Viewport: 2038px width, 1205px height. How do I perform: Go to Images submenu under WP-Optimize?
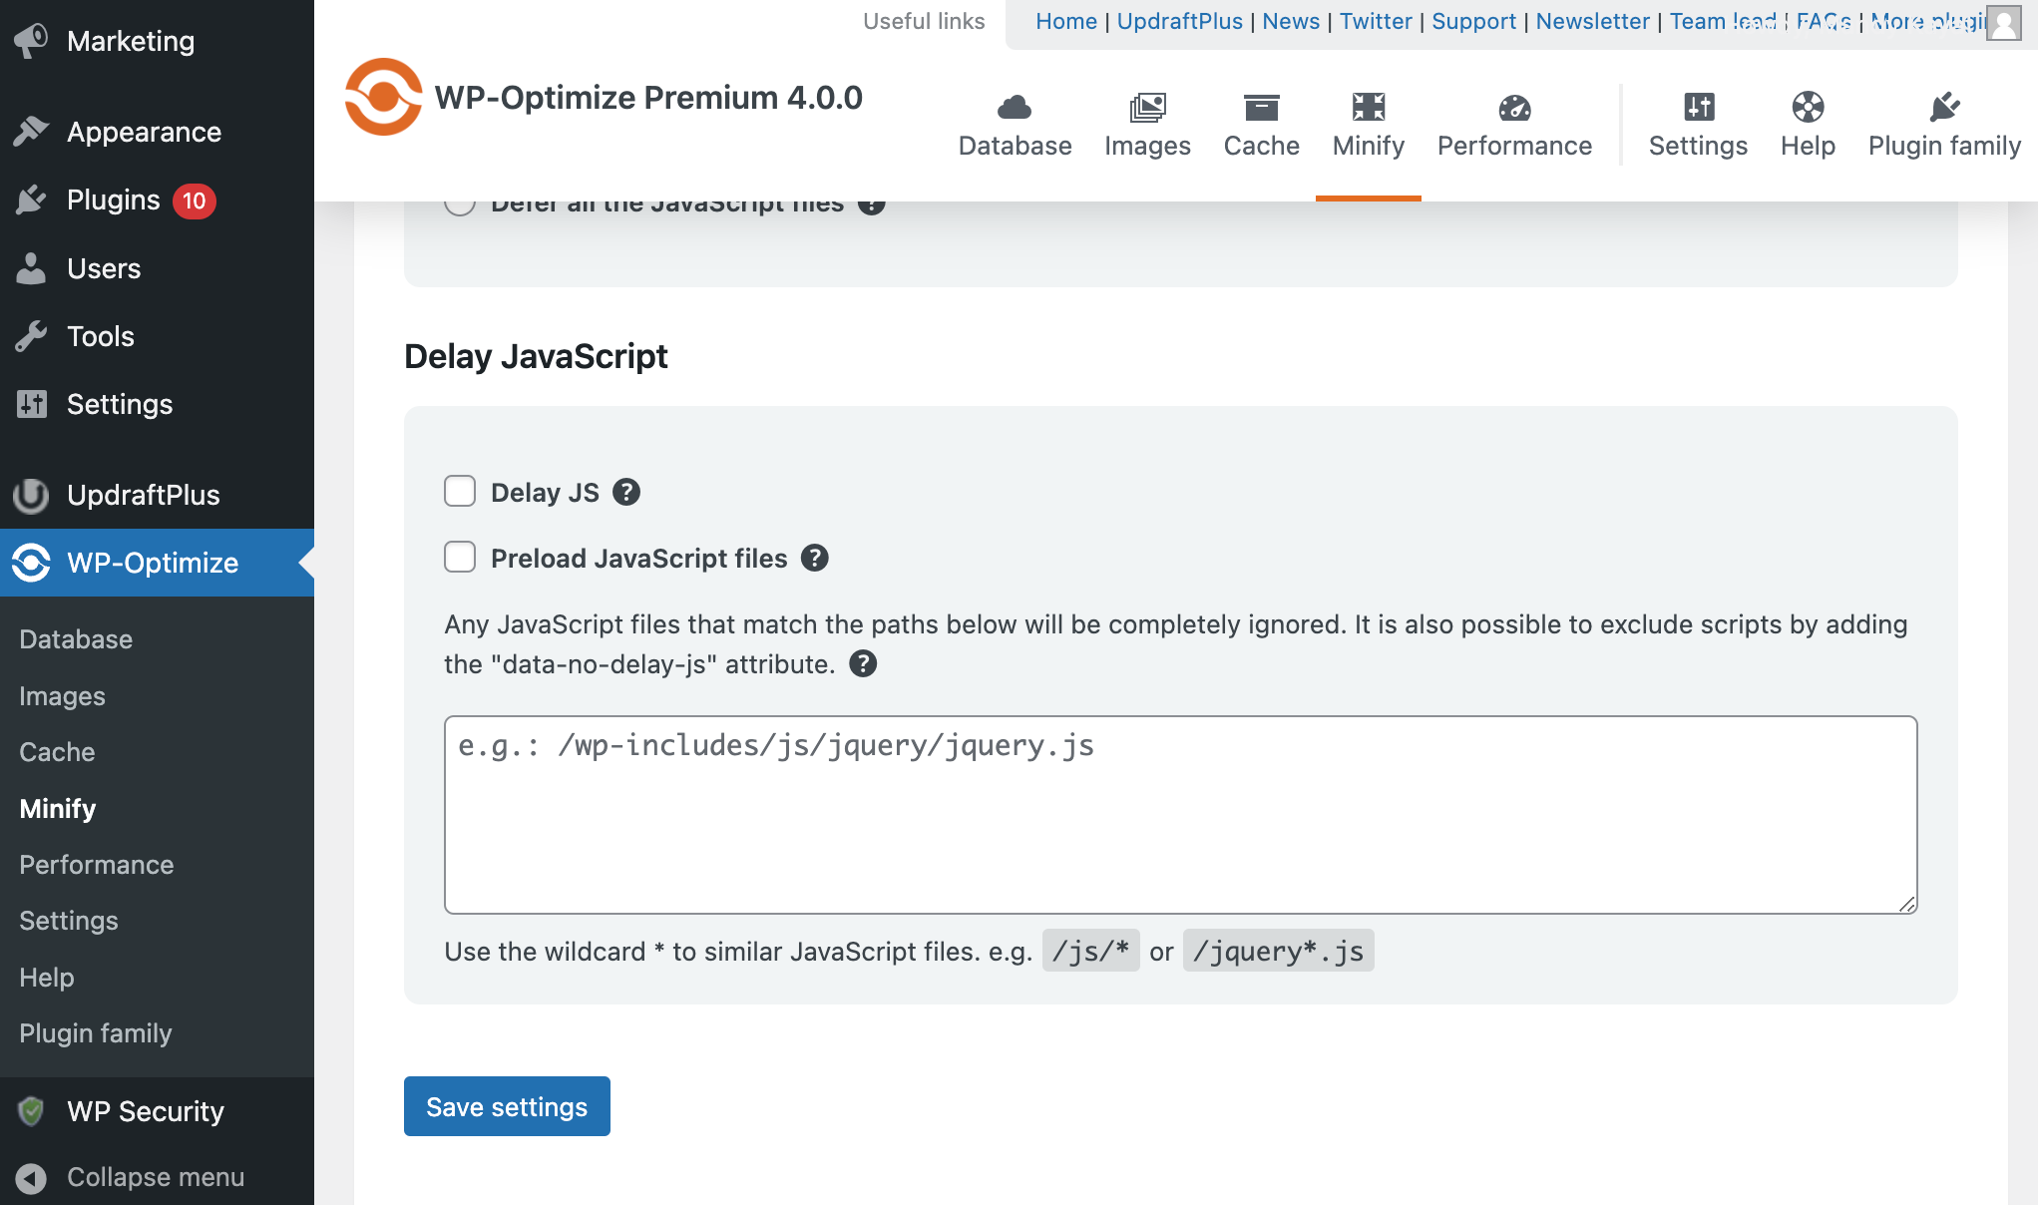tap(62, 696)
